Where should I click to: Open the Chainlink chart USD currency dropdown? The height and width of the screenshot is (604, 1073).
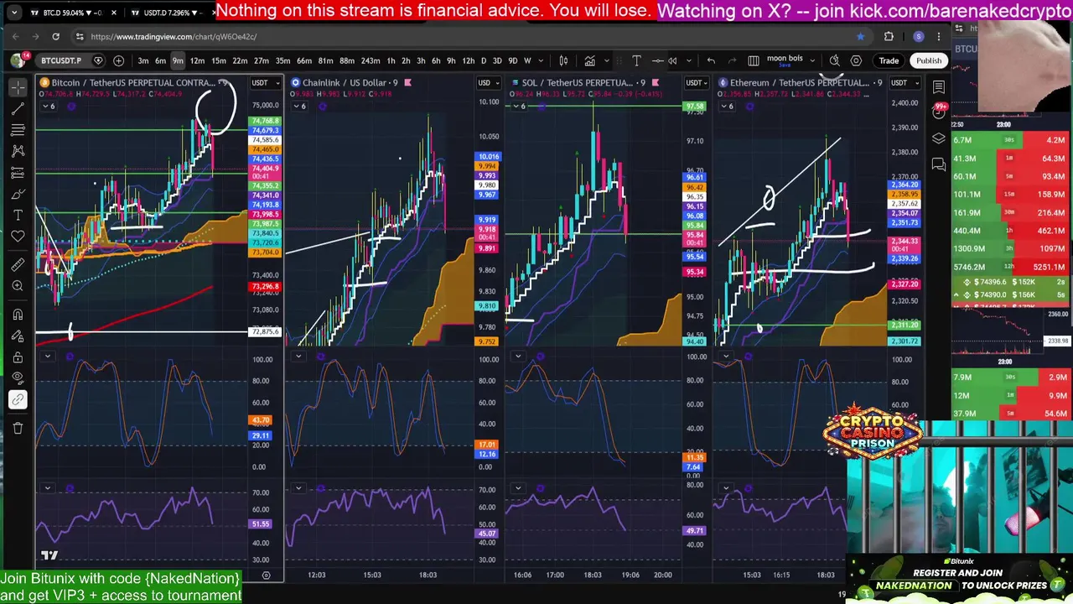pos(488,82)
